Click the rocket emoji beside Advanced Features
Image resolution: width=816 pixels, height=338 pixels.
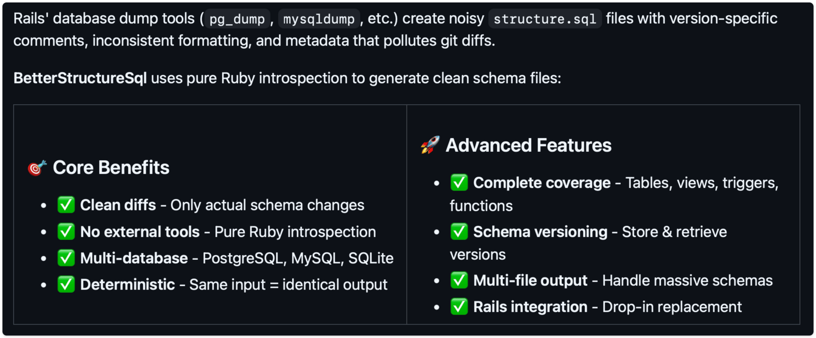pos(430,145)
